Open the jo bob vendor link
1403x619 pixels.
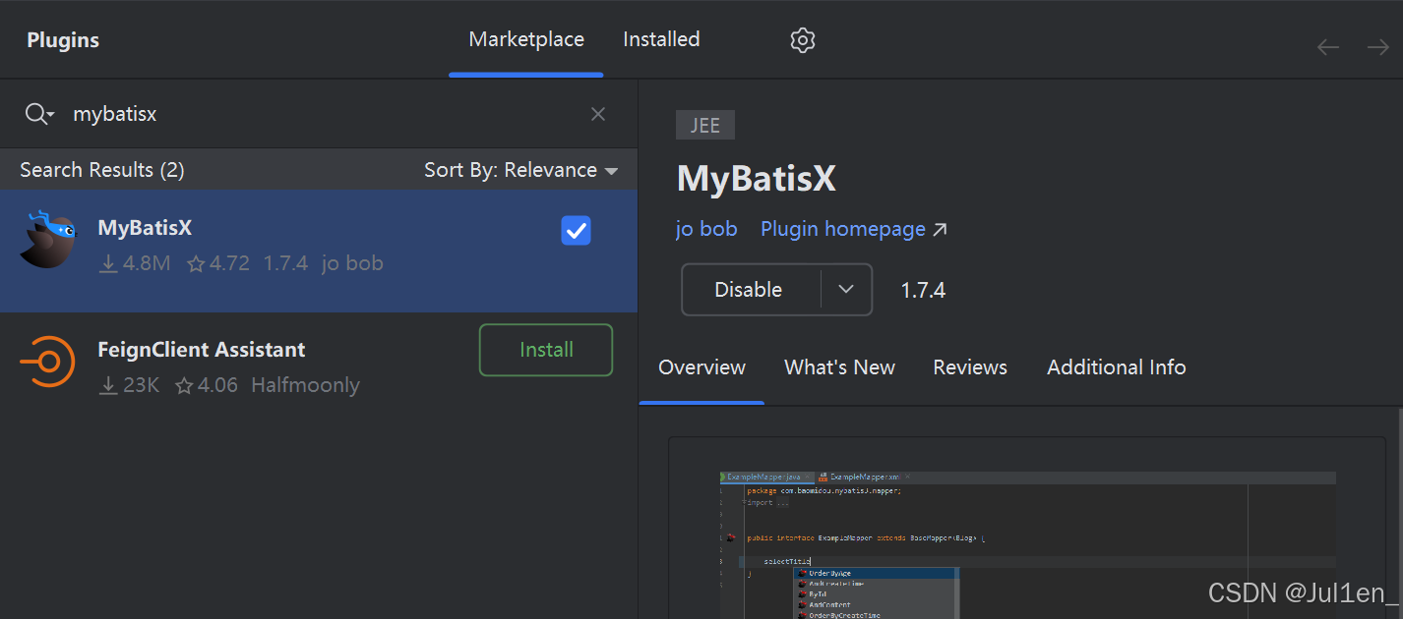[706, 229]
